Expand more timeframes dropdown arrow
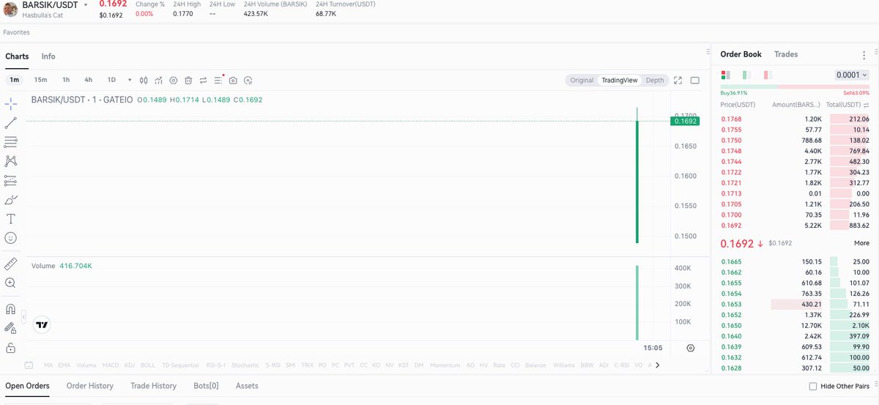Image resolution: width=879 pixels, height=405 pixels. pos(130,81)
